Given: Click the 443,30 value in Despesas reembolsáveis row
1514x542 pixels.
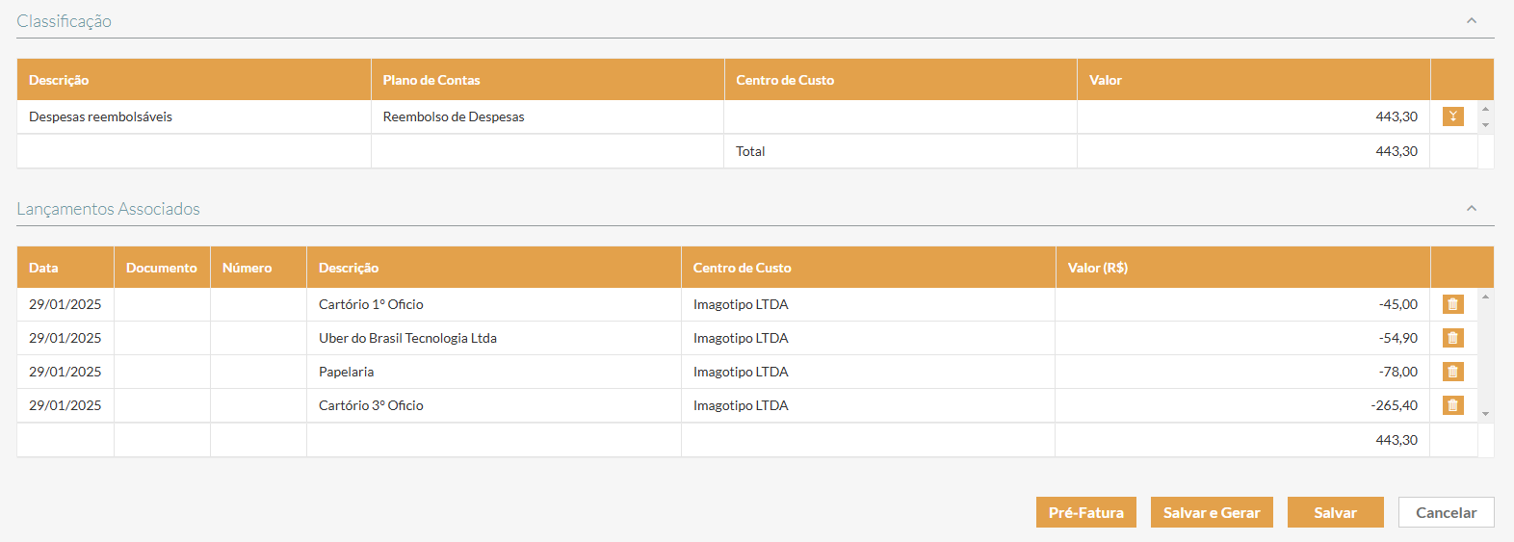Looking at the screenshot, I should click(x=1397, y=116).
